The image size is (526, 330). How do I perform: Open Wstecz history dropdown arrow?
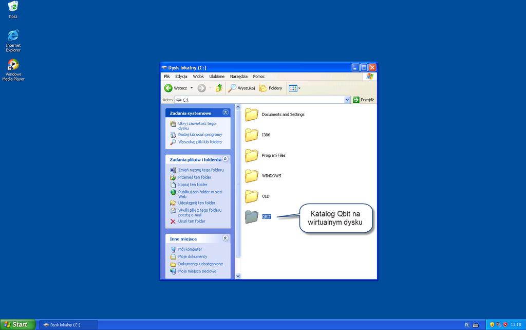[192, 88]
